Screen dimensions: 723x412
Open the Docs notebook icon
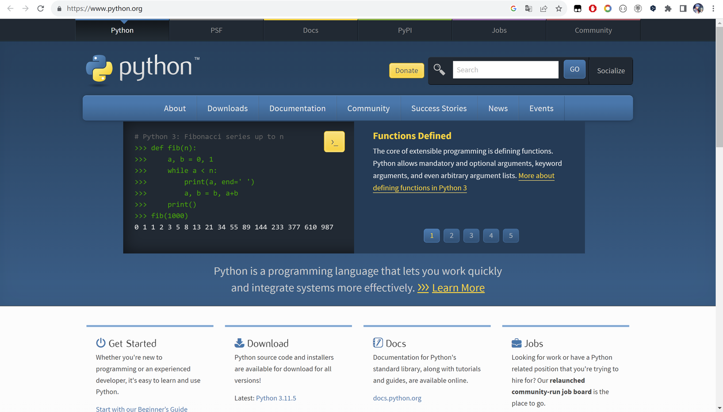[377, 342]
